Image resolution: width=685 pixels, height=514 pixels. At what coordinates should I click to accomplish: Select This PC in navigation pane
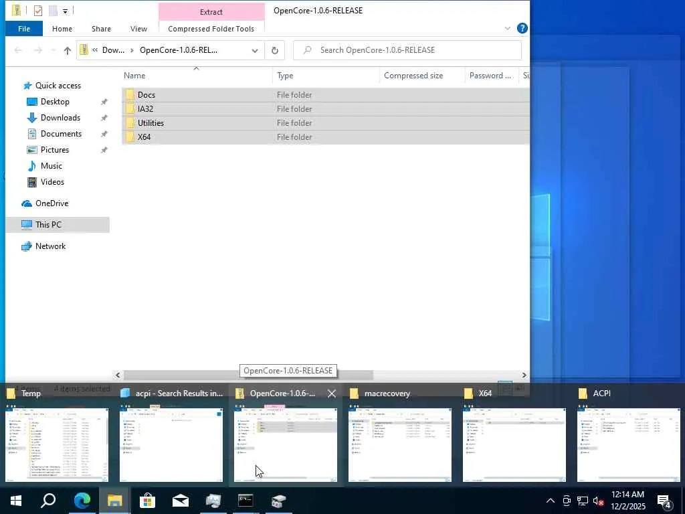[x=58, y=225]
